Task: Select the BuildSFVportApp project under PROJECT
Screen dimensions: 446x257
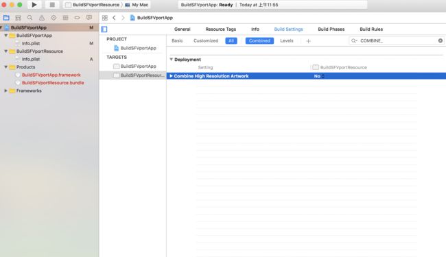Action: pyautogui.click(x=135, y=48)
